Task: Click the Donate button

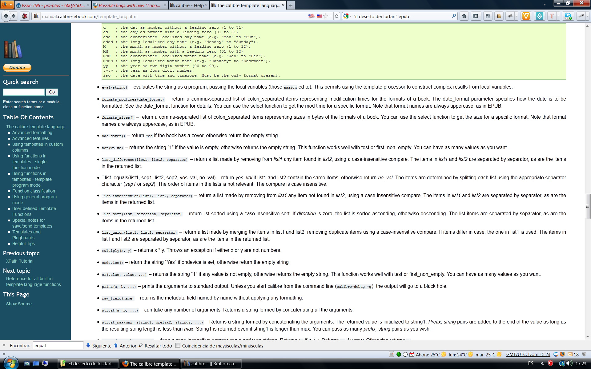Action: (17, 68)
